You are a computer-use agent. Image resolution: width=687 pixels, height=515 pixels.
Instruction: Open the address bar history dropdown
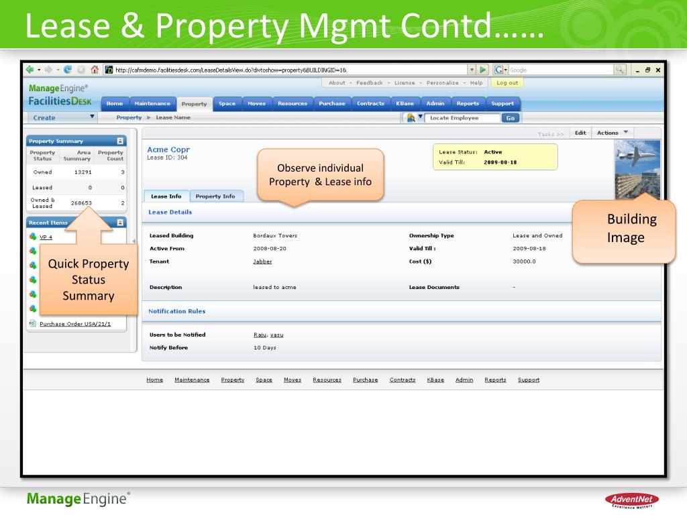(472, 70)
